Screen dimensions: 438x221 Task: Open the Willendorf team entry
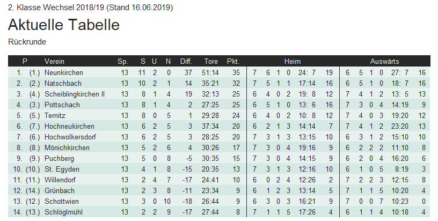61,180
